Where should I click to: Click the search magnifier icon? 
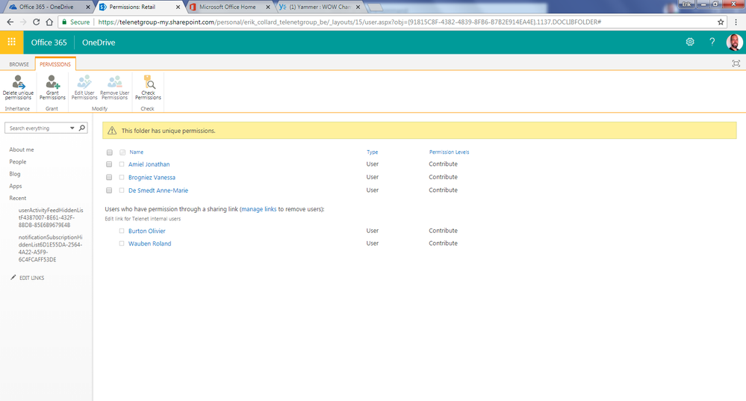click(x=82, y=128)
